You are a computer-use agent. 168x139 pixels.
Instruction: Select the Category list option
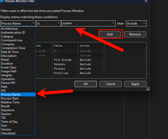tap(18, 36)
